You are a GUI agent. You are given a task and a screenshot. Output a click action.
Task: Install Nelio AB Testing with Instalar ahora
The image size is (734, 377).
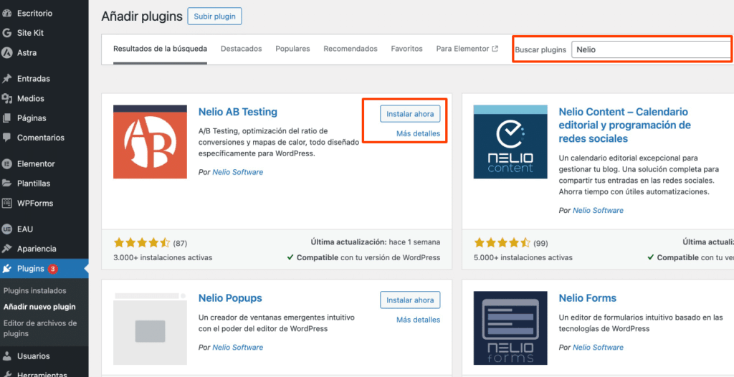410,114
